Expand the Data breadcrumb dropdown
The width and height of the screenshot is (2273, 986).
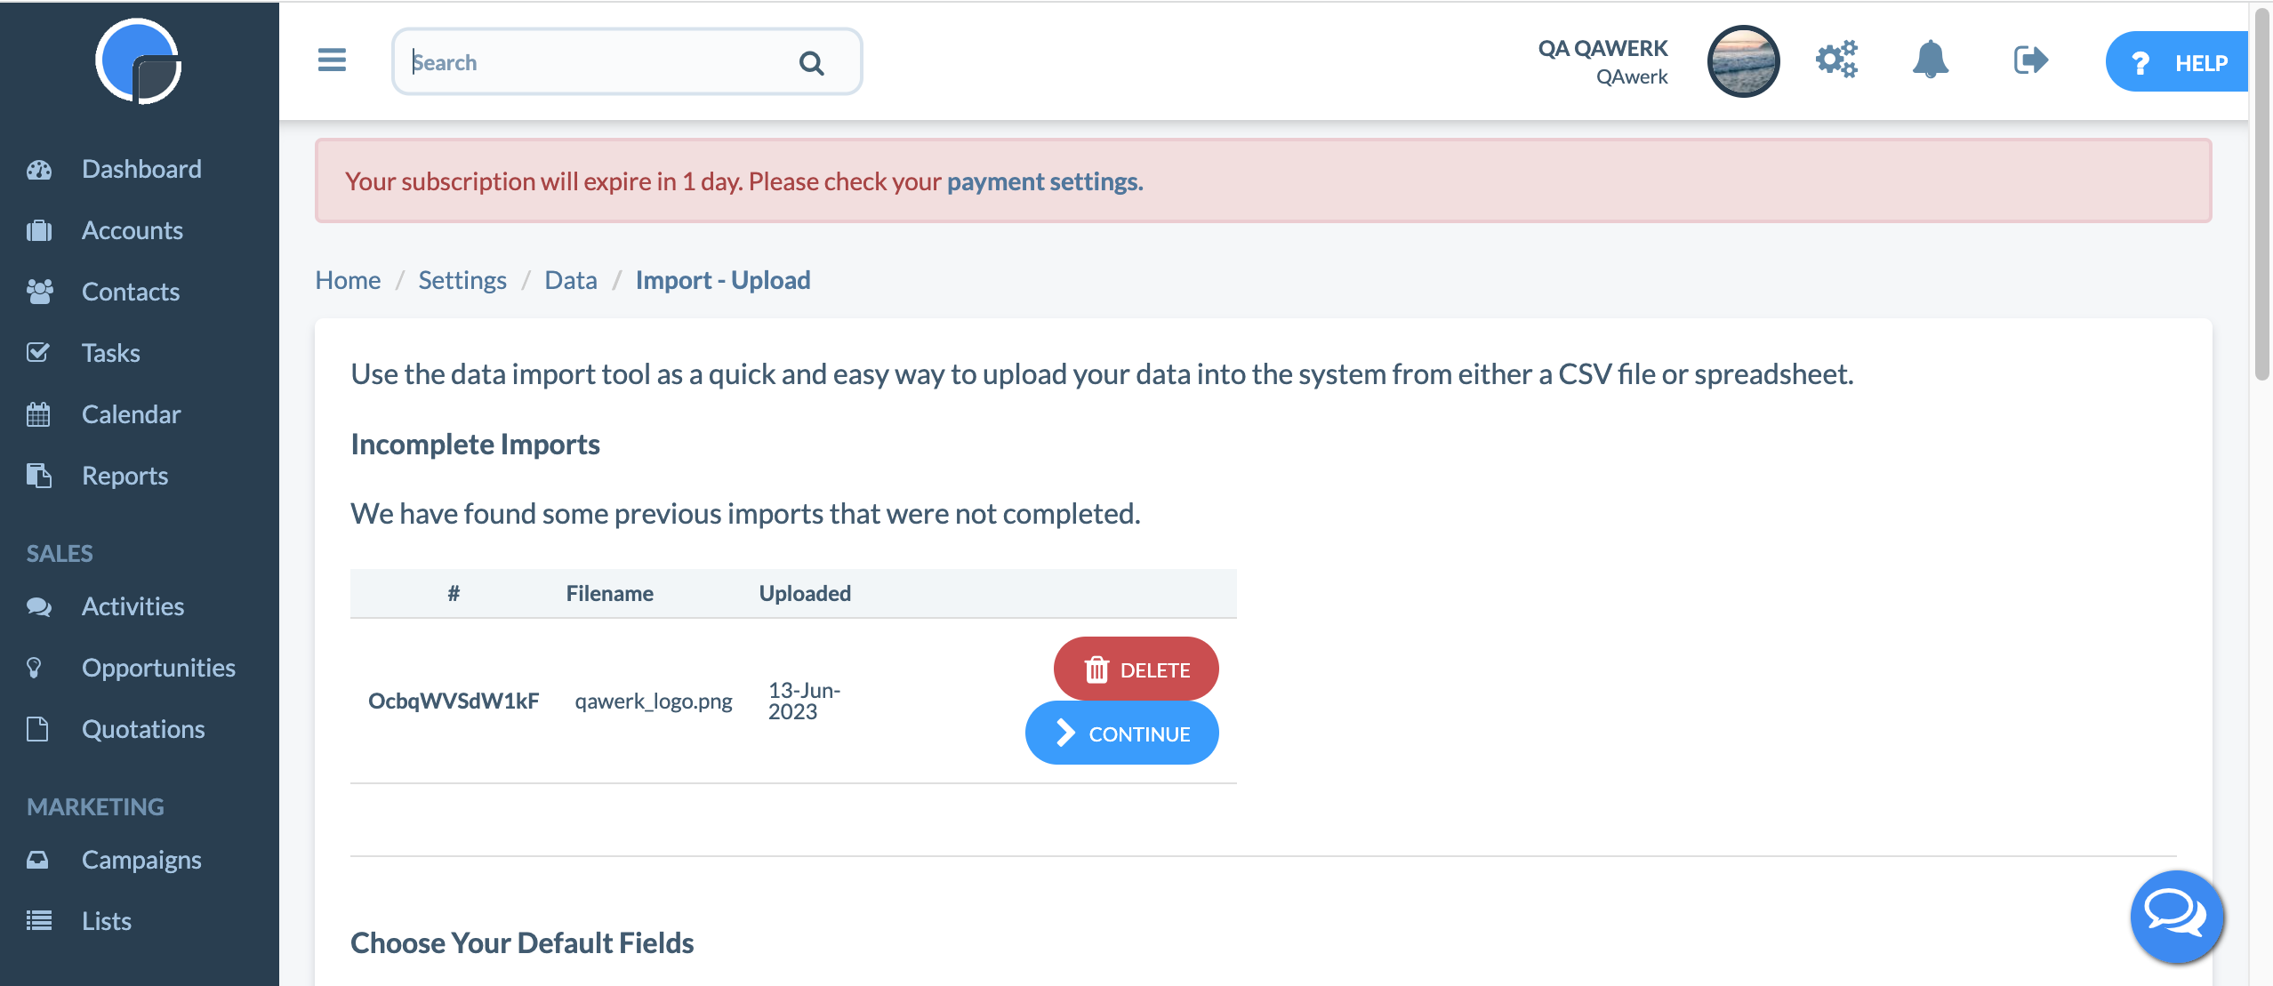(571, 280)
